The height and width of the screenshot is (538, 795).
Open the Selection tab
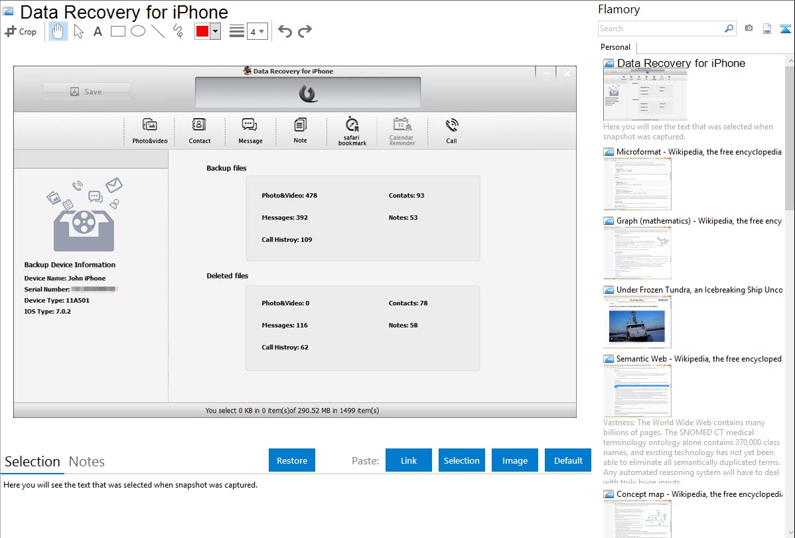pos(33,462)
